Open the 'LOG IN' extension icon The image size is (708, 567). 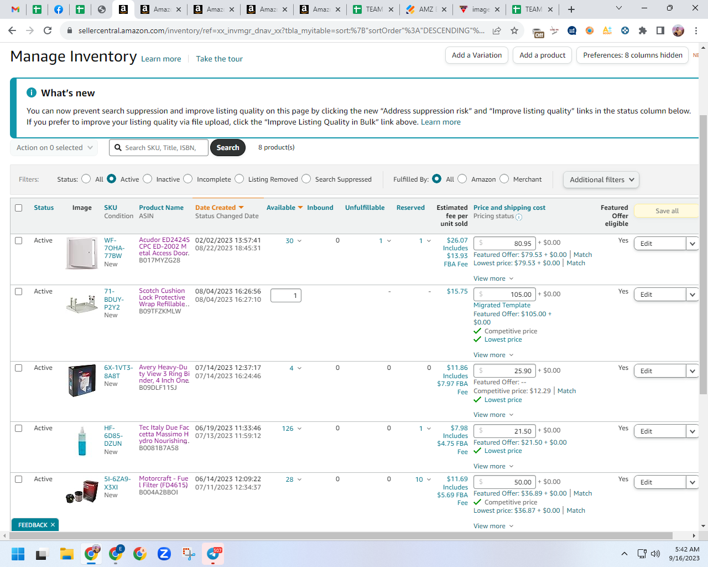554,30
